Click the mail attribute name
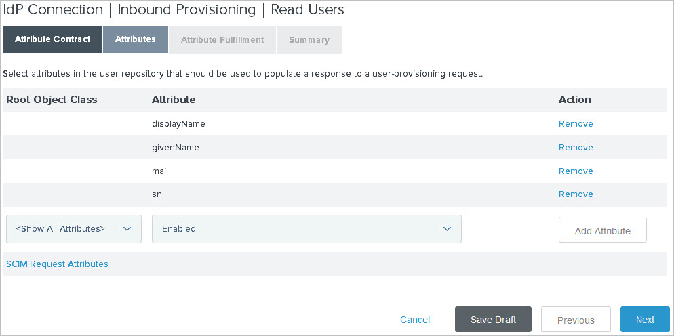 click(160, 171)
